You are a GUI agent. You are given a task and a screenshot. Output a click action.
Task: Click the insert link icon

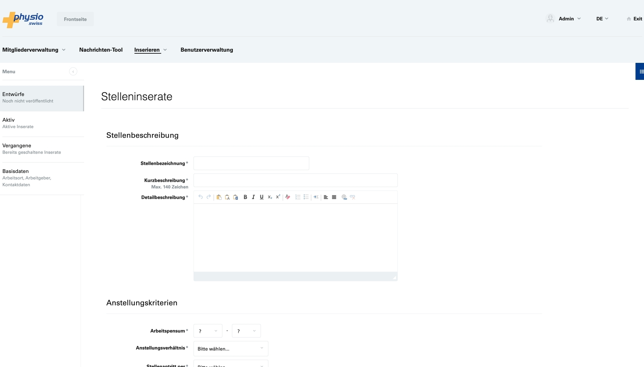tap(344, 197)
